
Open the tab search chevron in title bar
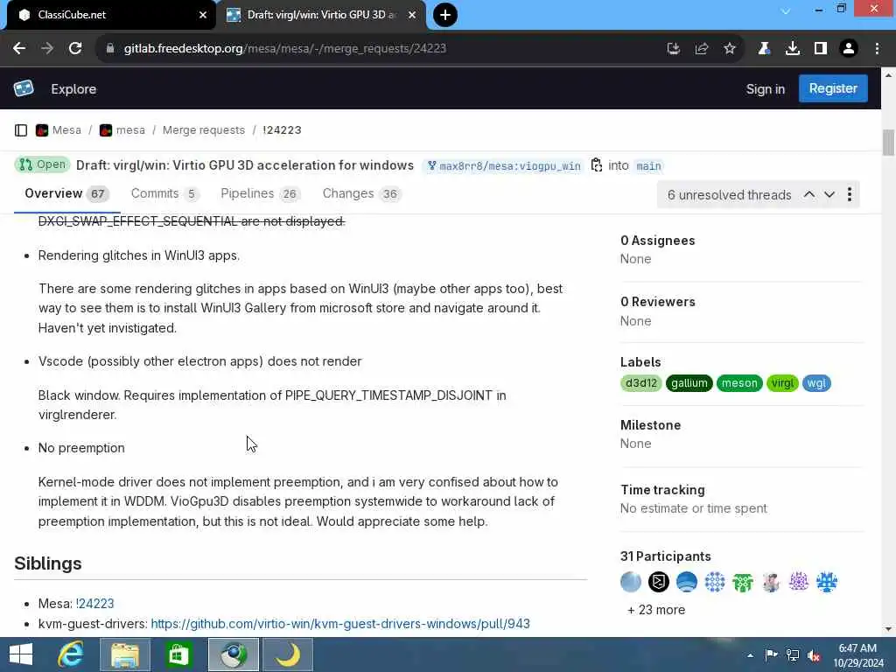(x=786, y=10)
